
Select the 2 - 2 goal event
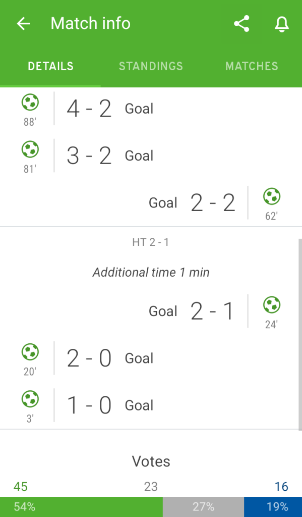[x=151, y=203]
